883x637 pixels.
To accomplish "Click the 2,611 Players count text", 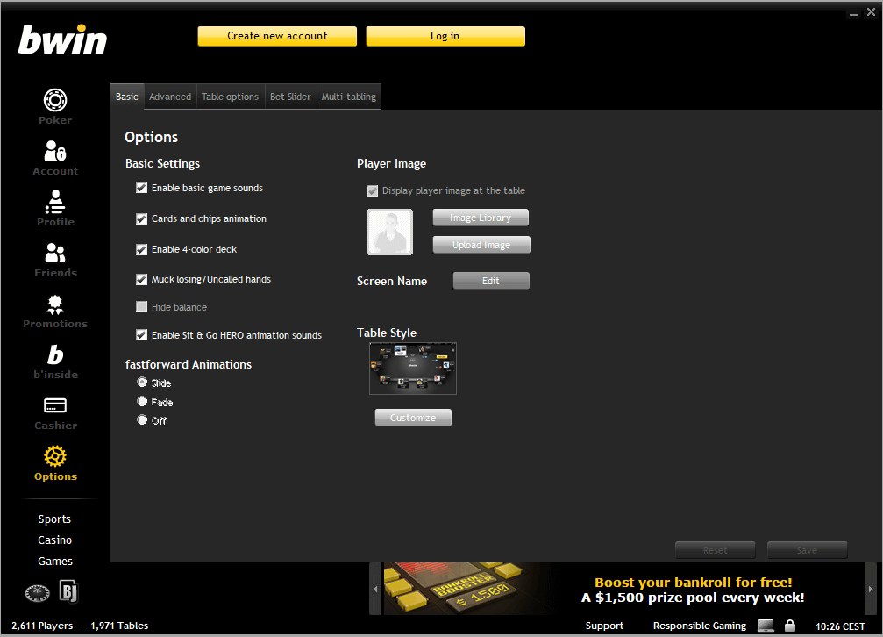I will pos(42,626).
